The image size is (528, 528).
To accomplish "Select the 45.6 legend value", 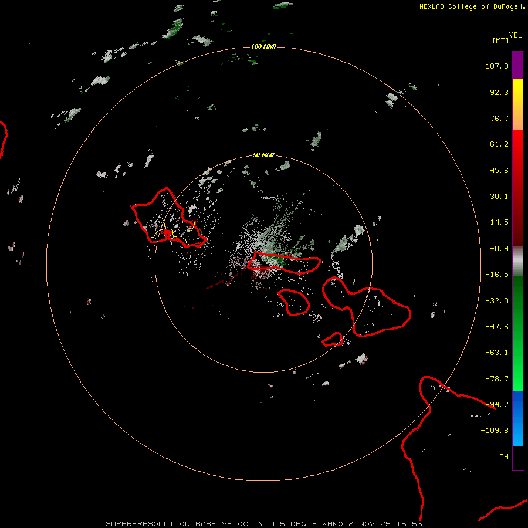I will (x=499, y=170).
